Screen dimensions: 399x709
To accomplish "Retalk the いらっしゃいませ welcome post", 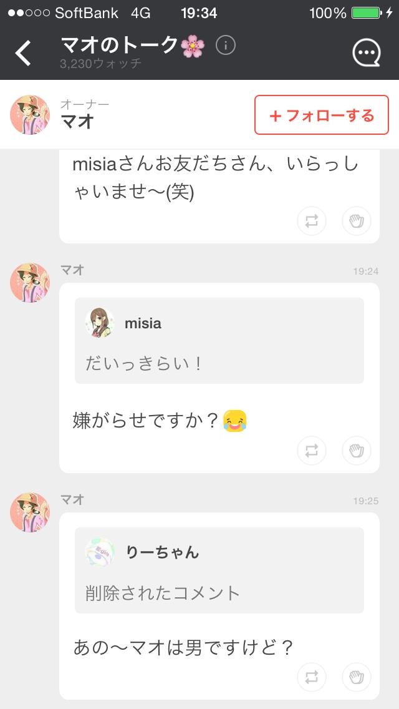I will click(x=311, y=222).
